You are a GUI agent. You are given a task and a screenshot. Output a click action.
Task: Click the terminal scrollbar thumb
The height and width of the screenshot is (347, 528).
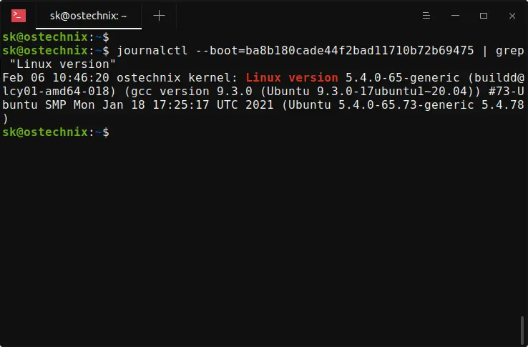coord(524,330)
